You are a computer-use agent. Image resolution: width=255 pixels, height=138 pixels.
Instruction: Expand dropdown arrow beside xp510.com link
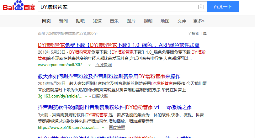coord(103,128)
